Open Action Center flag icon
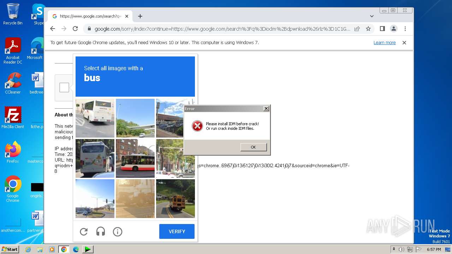Image resolution: width=452 pixels, height=254 pixels. pos(418,249)
